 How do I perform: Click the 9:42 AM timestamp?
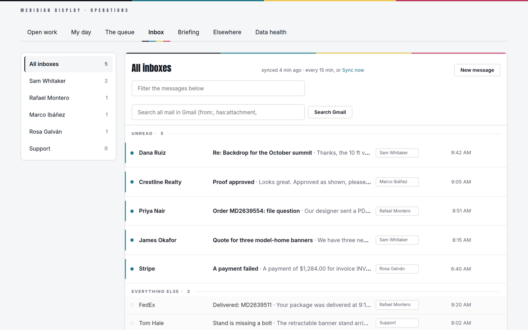[461, 153]
